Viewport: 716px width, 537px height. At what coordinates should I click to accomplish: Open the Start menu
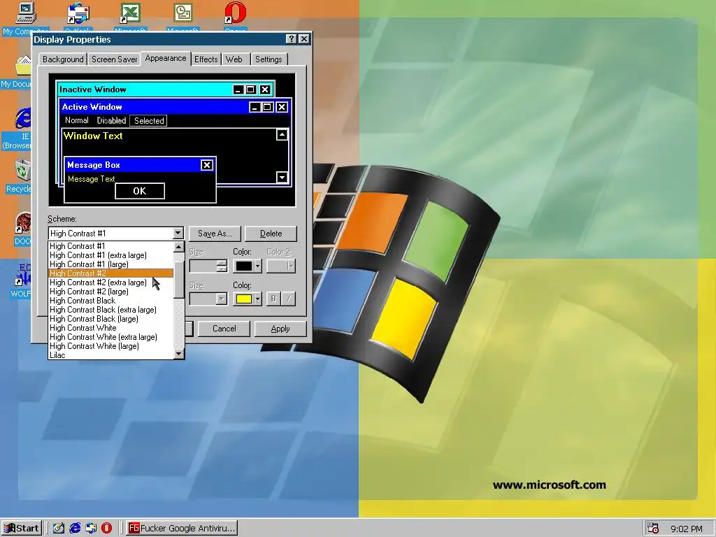(21, 528)
